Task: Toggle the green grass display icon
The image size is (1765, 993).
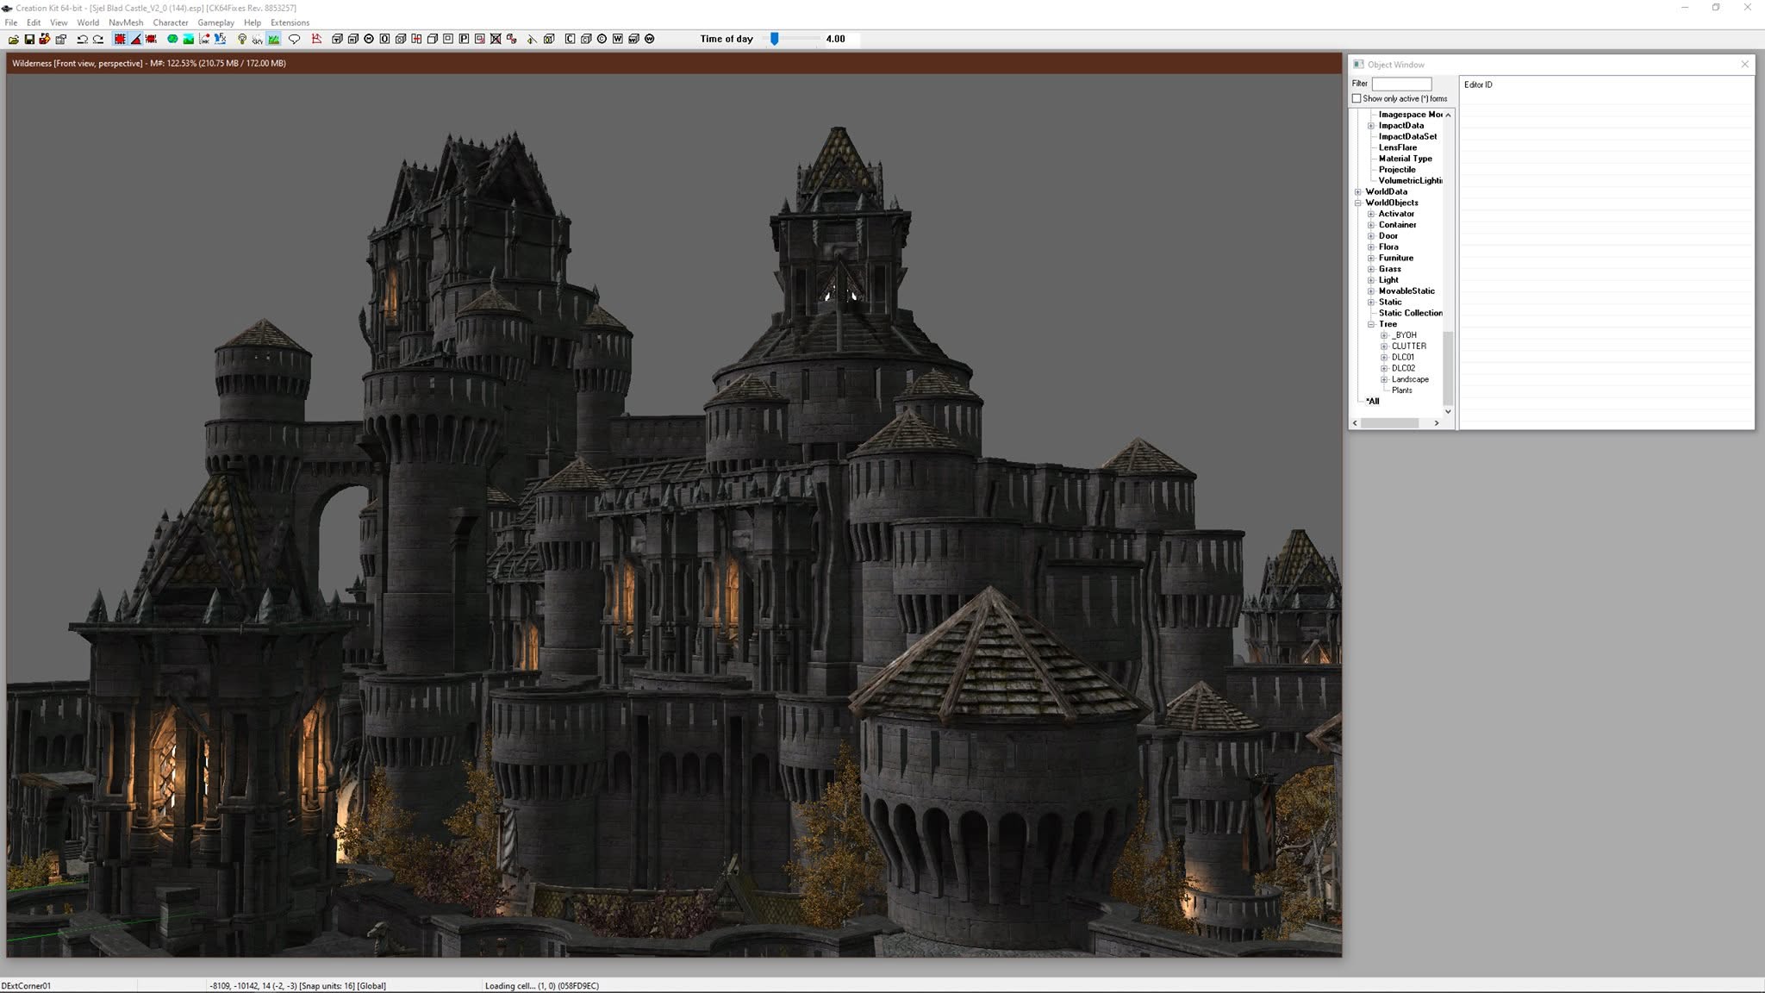Action: [274, 39]
